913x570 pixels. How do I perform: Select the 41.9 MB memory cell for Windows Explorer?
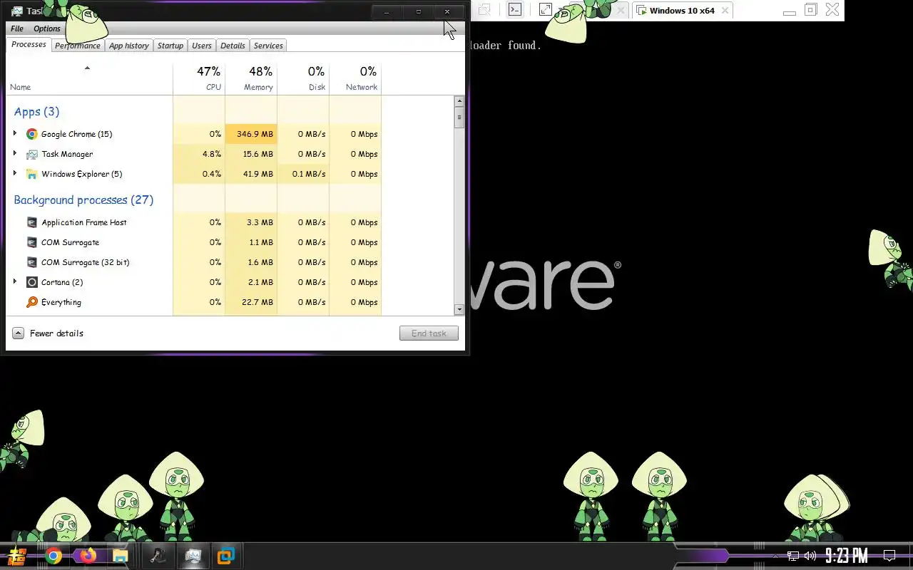tap(251, 174)
